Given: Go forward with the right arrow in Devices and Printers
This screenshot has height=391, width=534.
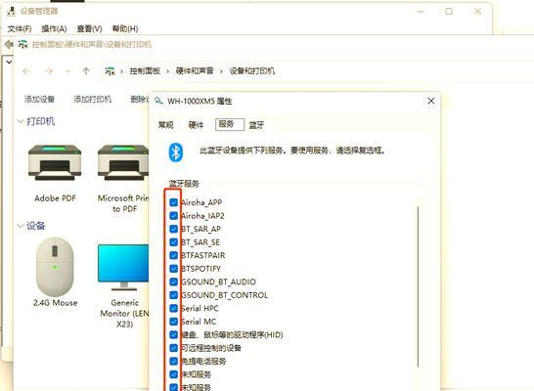Looking at the screenshot, I should (49, 71).
